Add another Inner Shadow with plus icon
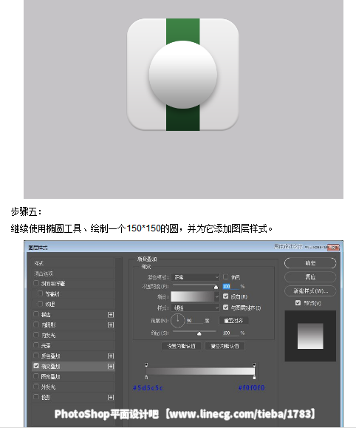The width and height of the screenshot is (356, 428). [111, 325]
